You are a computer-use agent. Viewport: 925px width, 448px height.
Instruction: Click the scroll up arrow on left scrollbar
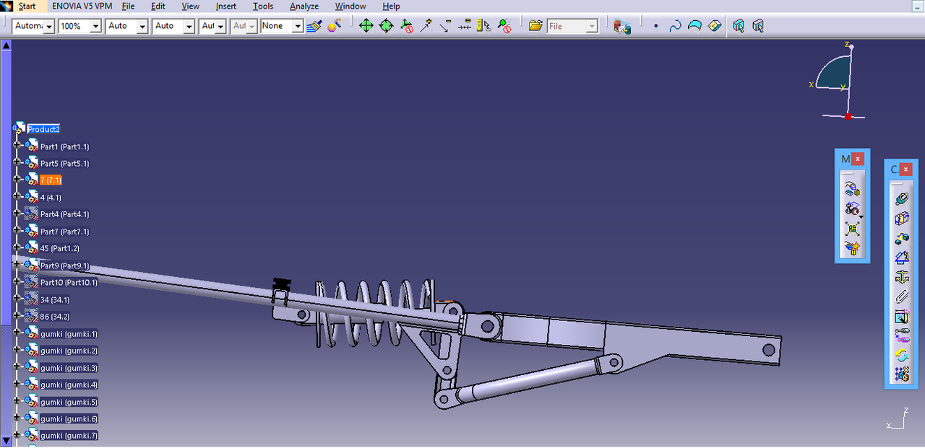click(x=6, y=45)
